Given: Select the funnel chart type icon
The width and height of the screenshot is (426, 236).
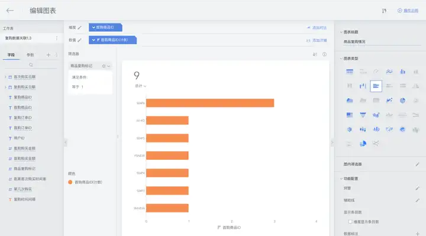Looking at the screenshot, I should pyautogui.click(x=363, y=115).
